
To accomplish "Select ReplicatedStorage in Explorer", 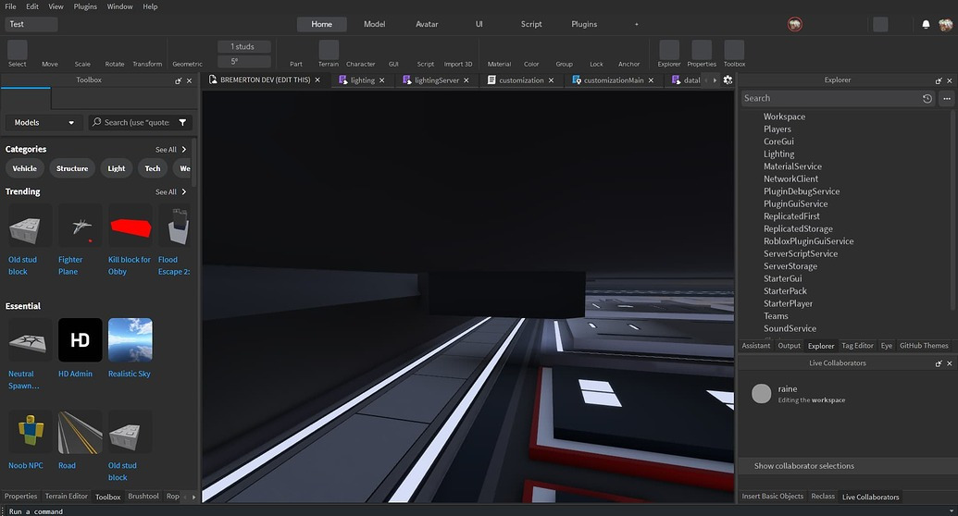I will [x=798, y=229].
